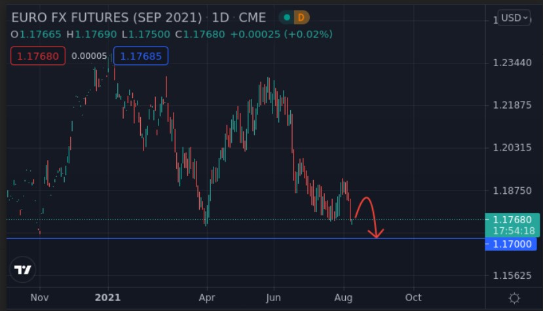This screenshot has width=543, height=311.
Task: Click the blue buy price 1.17685 button
Action: tap(141, 56)
